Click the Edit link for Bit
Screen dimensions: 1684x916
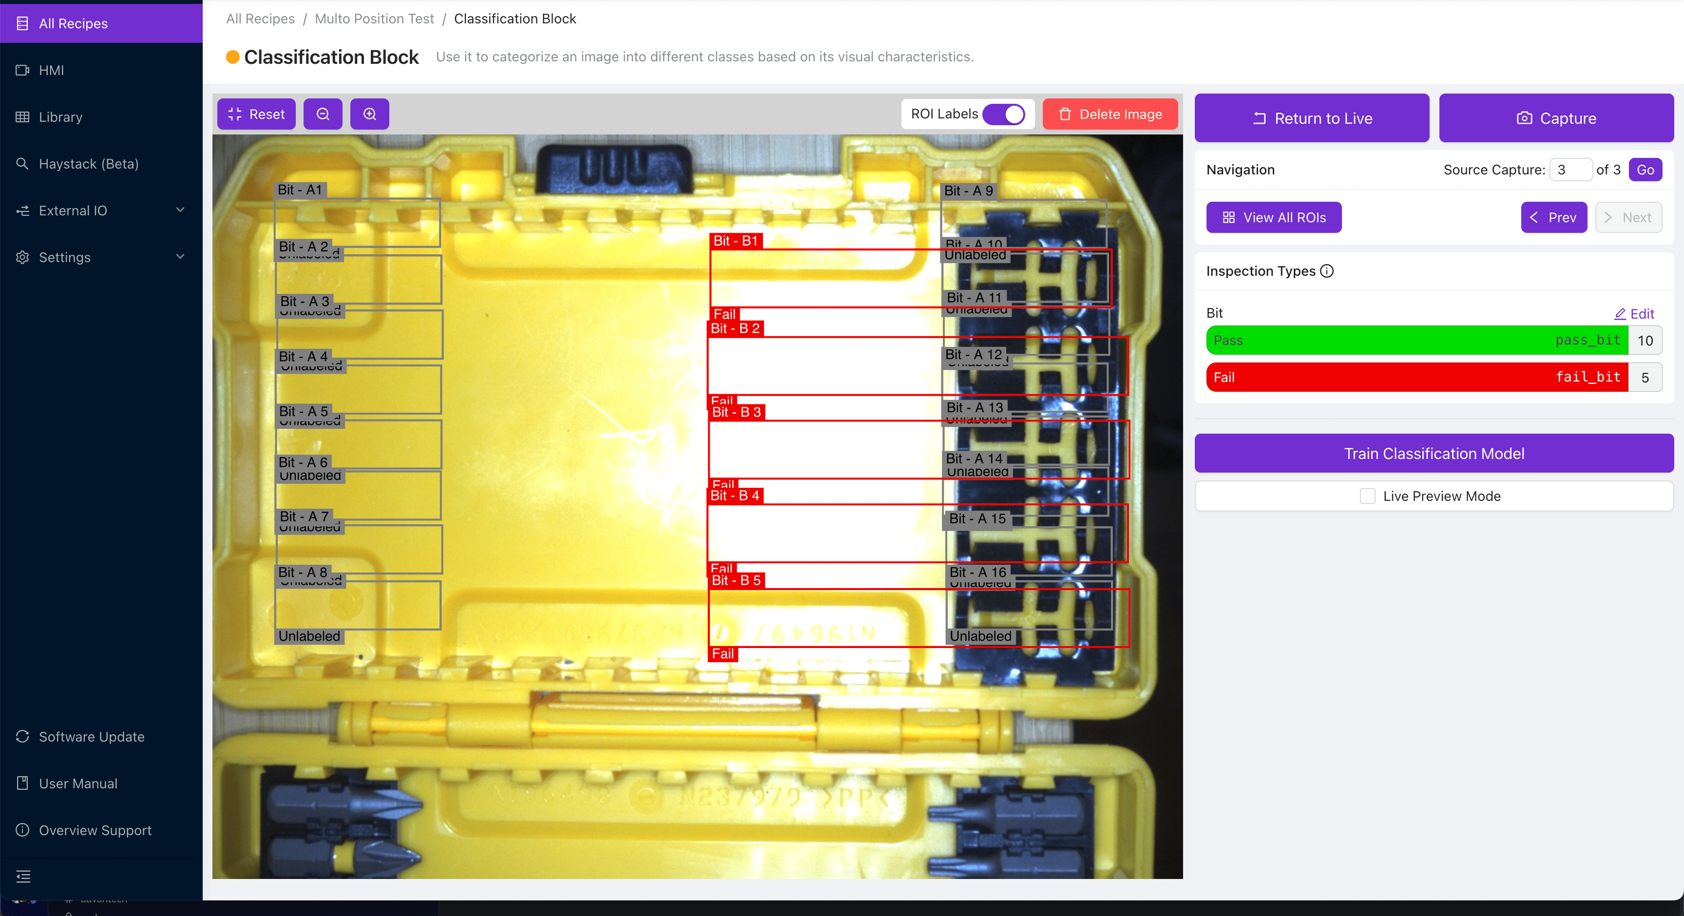(x=1634, y=314)
